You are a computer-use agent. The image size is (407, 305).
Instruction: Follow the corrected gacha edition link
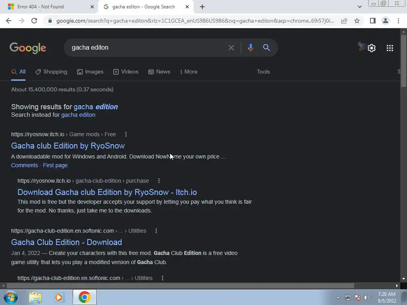(96, 107)
